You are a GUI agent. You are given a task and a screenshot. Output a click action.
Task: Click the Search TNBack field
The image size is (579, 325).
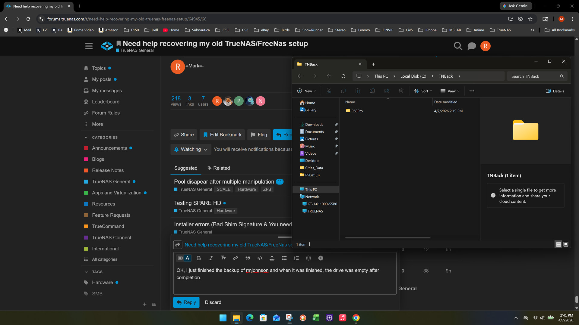click(x=537, y=76)
